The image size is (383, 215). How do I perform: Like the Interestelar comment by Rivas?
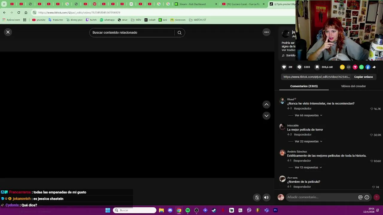[372, 109]
